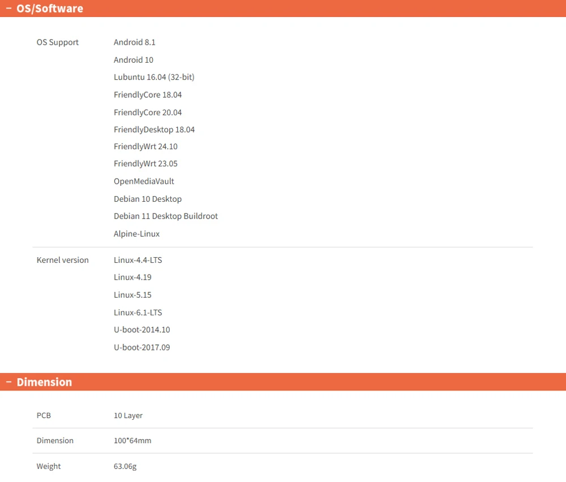Select Linux-4.19 kernel entry
The width and height of the screenshot is (566, 482).
tap(132, 277)
